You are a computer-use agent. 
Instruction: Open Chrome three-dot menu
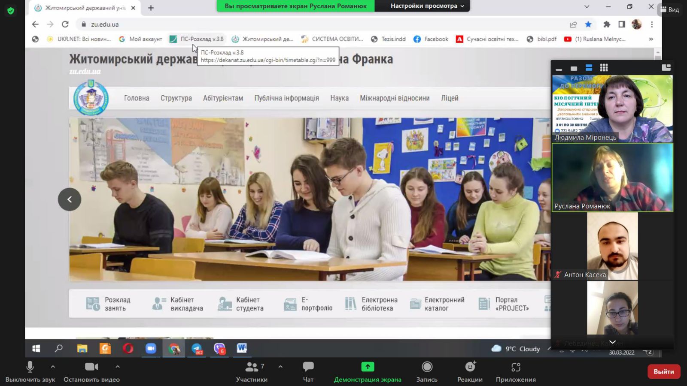coord(652,24)
